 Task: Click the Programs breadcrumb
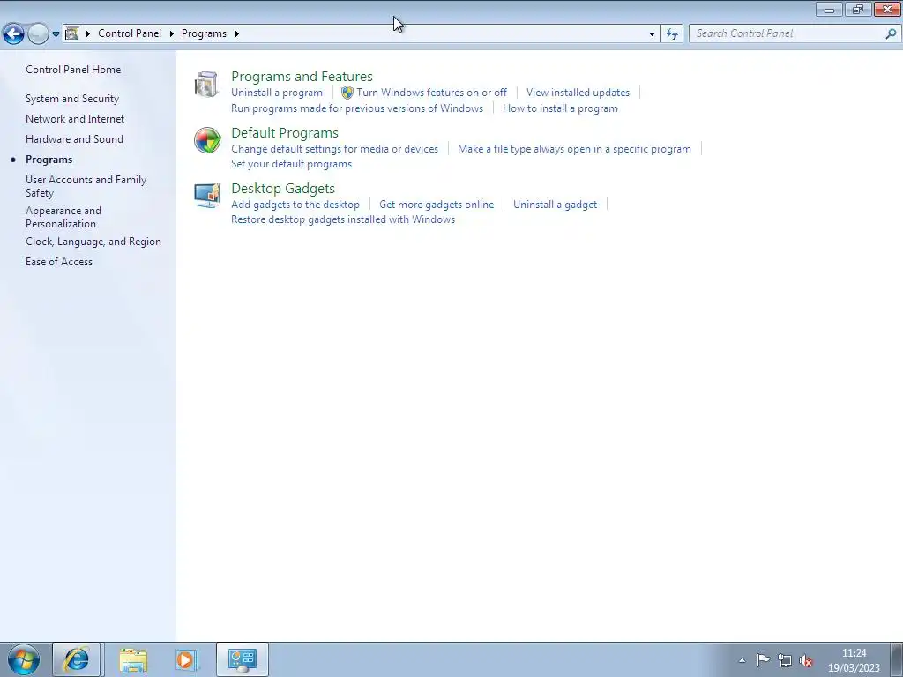[204, 33]
